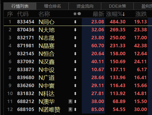Click the arrow icon in N中设 row
Viewport: 152px width, 115px height.
(x=75, y=69)
